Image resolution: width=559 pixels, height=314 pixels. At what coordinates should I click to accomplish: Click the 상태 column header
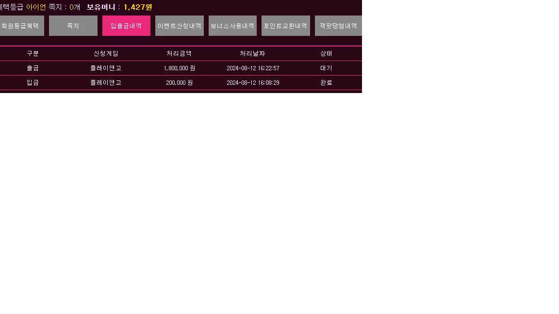point(326,53)
